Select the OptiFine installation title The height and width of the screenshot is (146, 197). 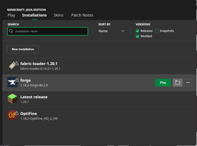click(28, 114)
